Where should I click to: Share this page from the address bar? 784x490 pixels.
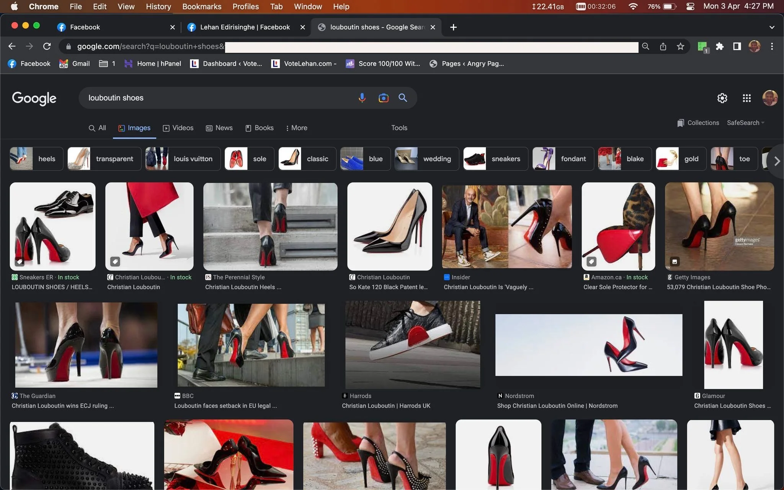(663, 46)
